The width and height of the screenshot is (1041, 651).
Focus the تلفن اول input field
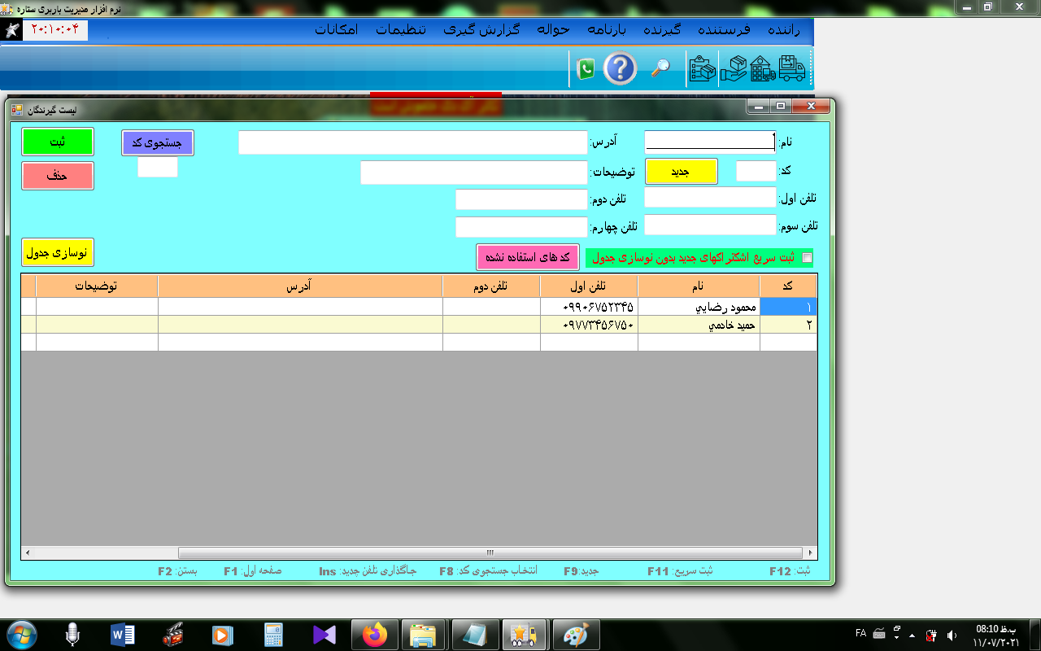tap(711, 198)
